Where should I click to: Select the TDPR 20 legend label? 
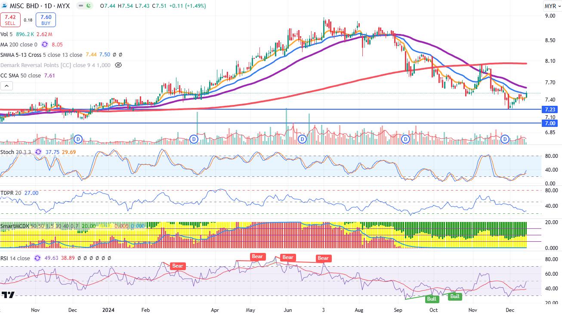click(x=11, y=193)
